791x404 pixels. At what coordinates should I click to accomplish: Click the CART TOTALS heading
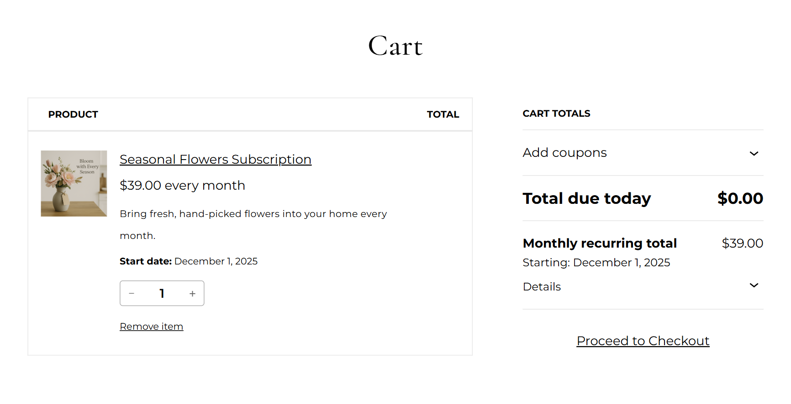point(556,114)
